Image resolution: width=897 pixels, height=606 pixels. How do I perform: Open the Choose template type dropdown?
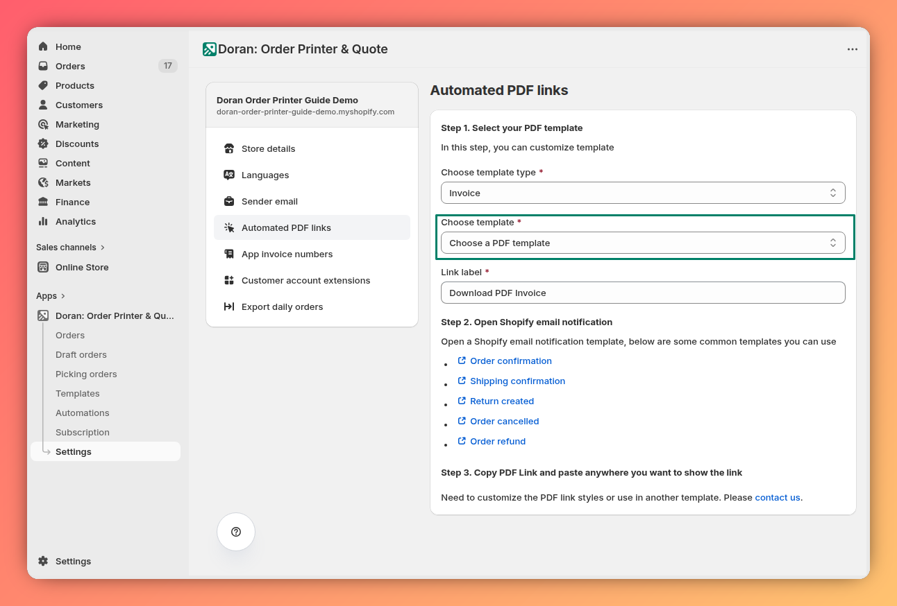[643, 193]
